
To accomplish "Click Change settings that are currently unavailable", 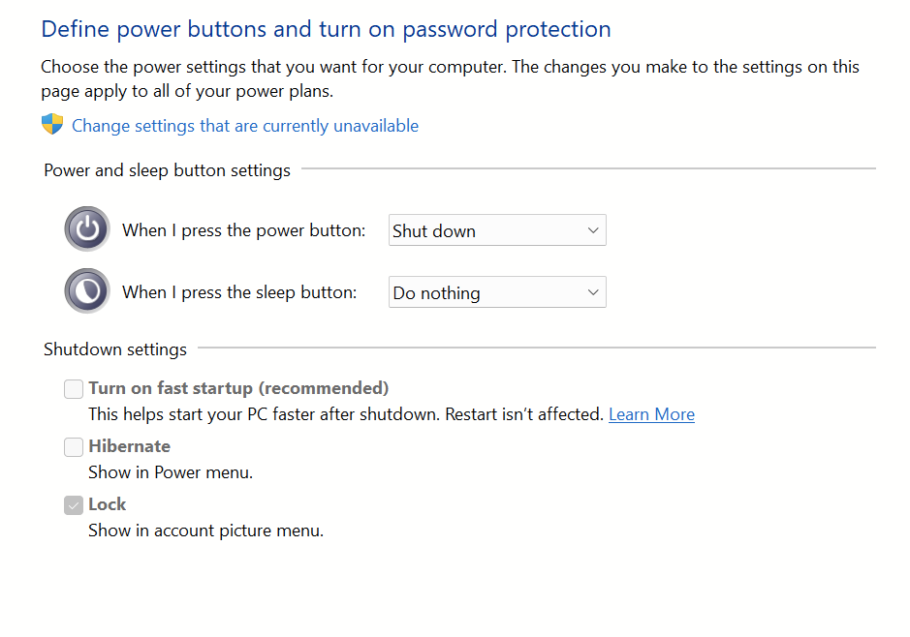I will point(245,126).
